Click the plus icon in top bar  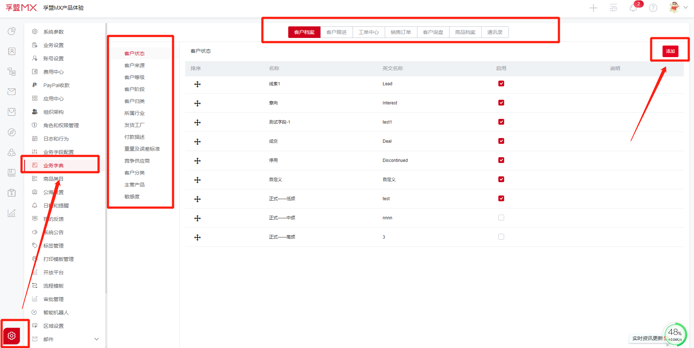593,8
